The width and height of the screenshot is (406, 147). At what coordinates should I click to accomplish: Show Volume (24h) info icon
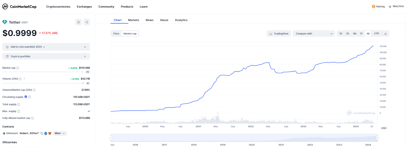20,79
